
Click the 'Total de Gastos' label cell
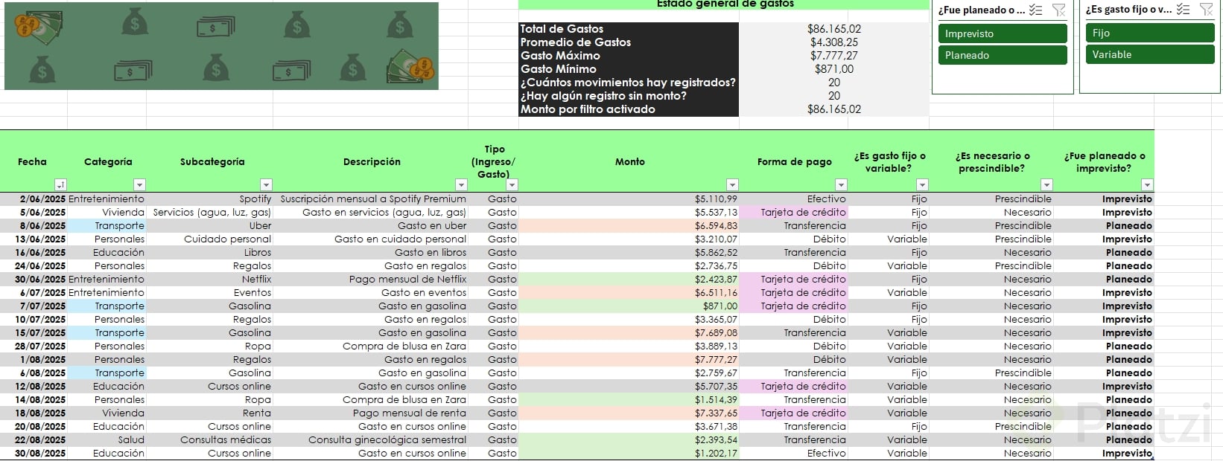tap(629, 29)
